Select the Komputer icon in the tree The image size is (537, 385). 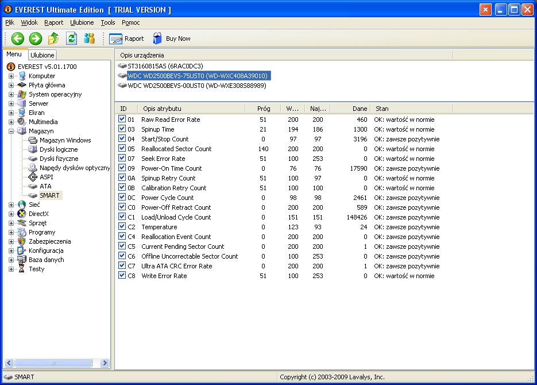[x=22, y=76]
